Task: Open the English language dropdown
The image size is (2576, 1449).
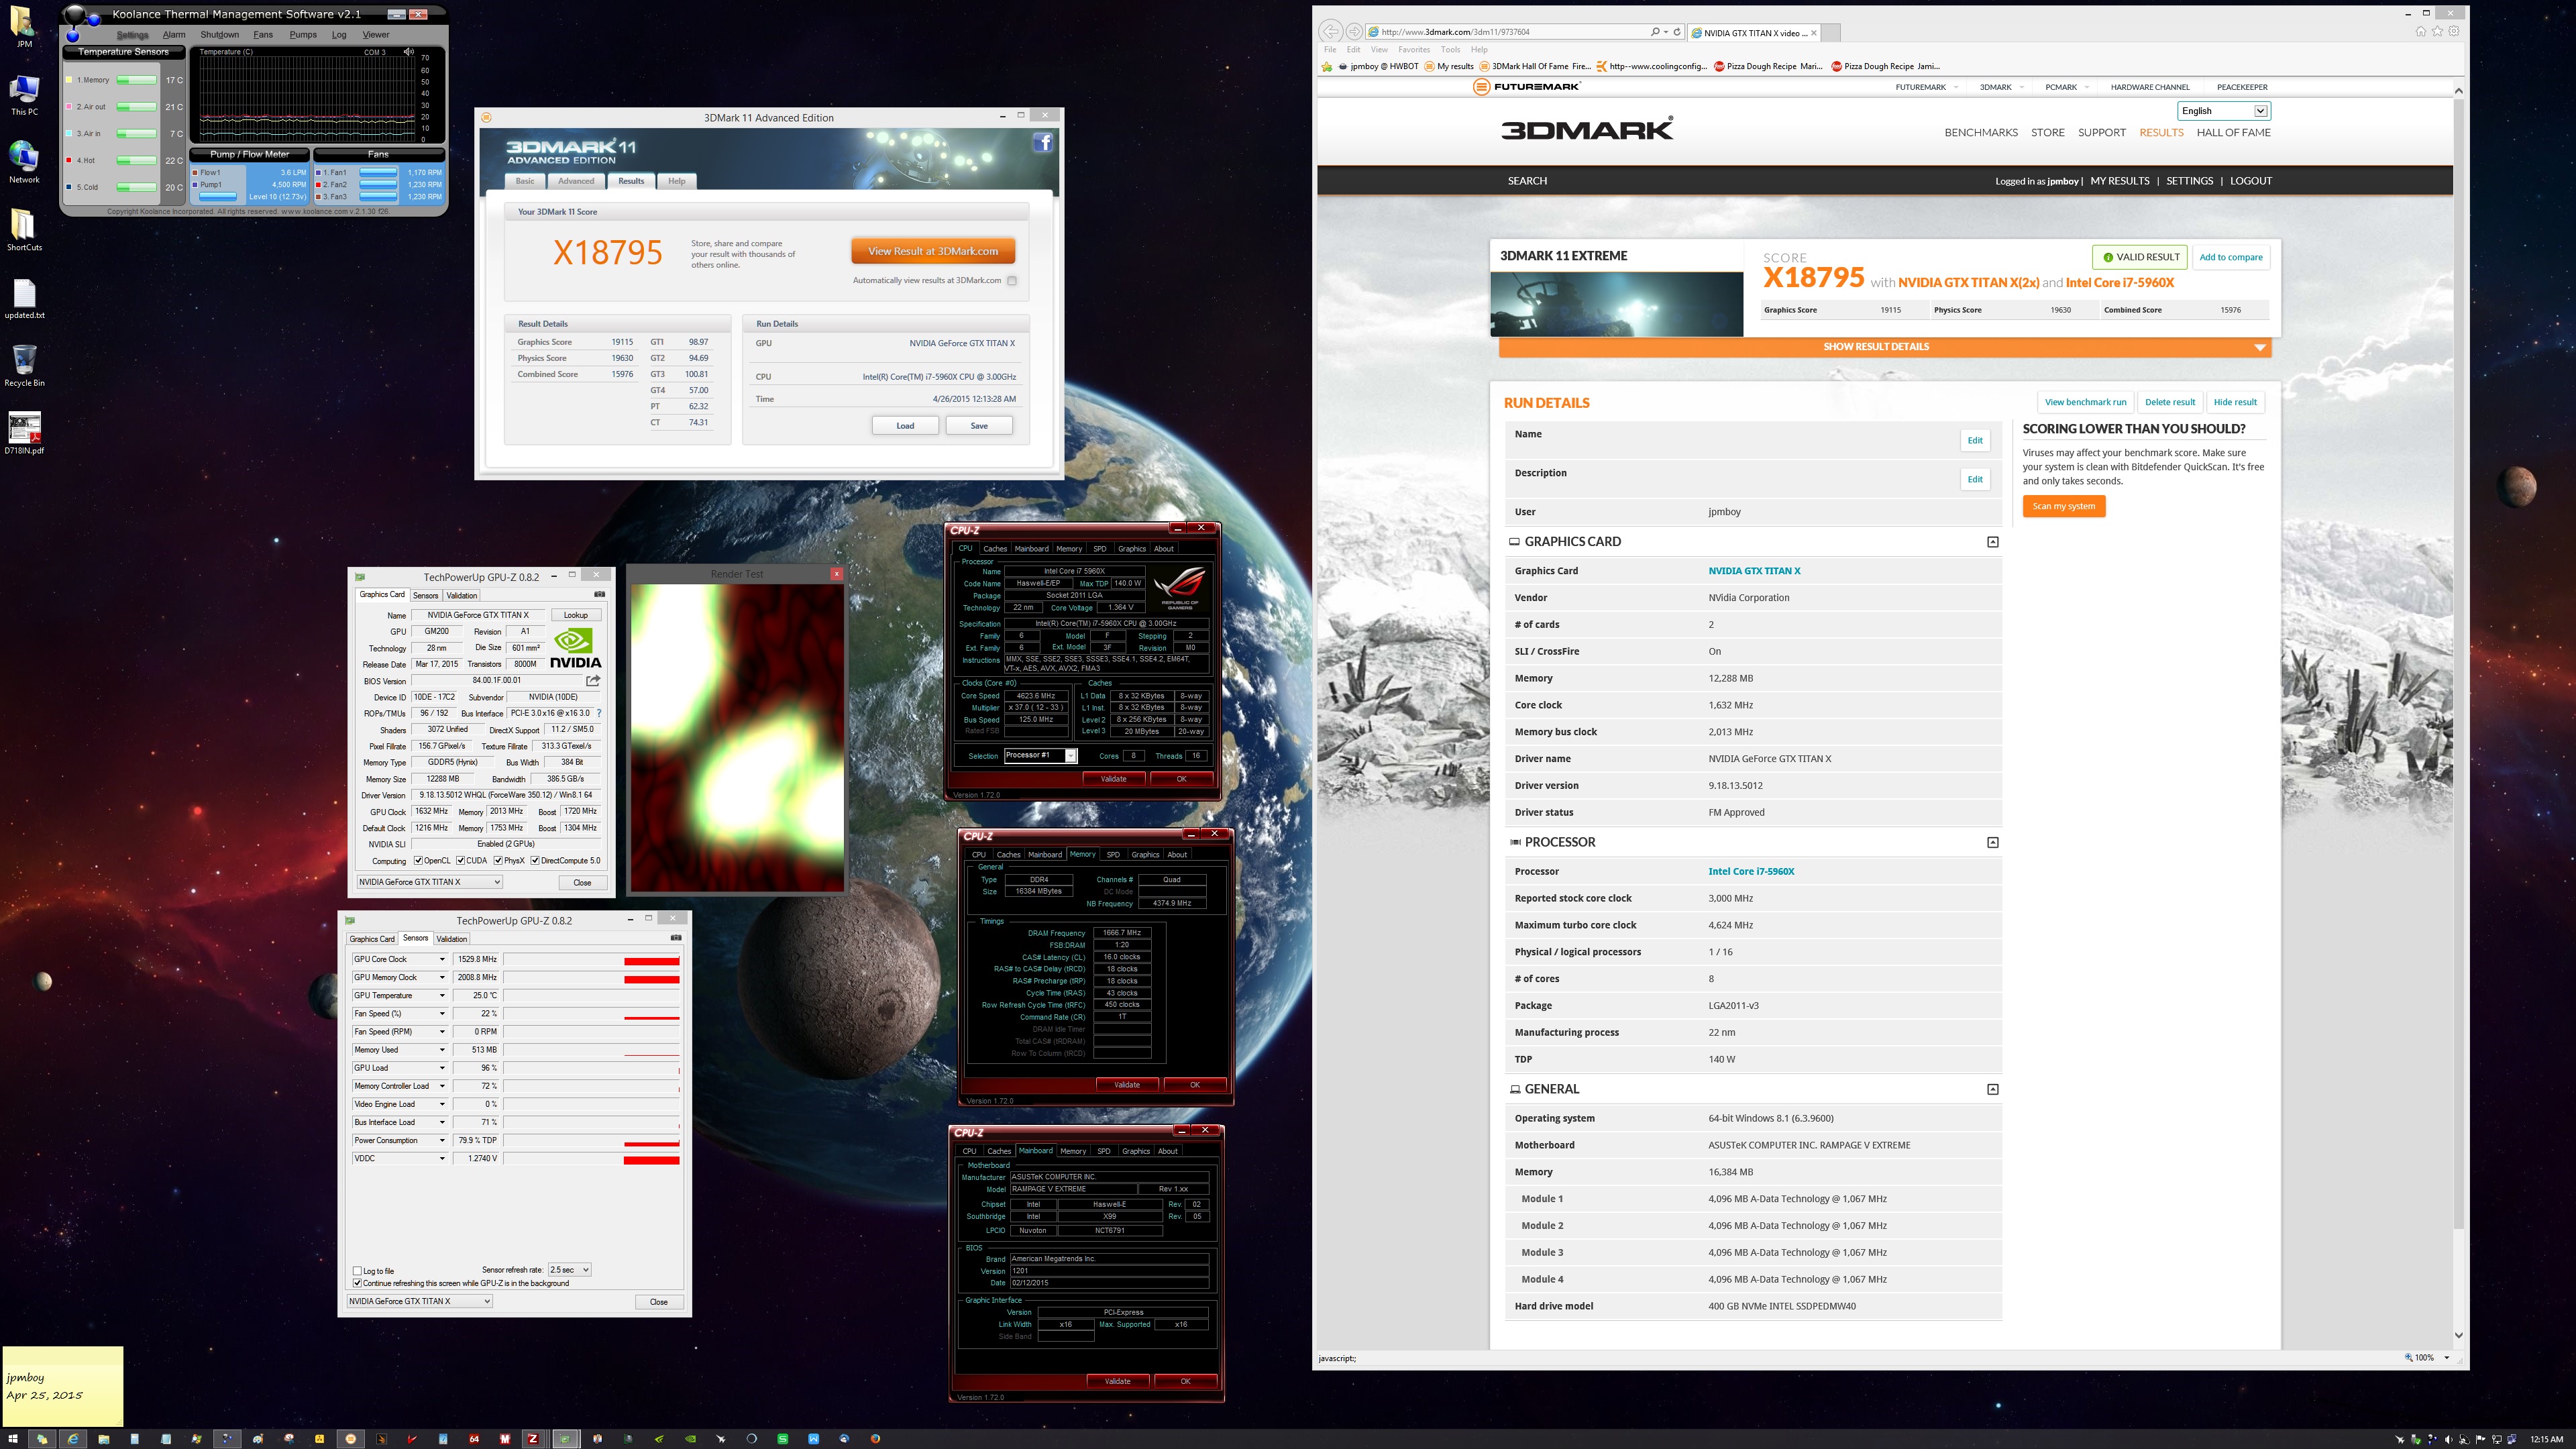Action: [2224, 111]
